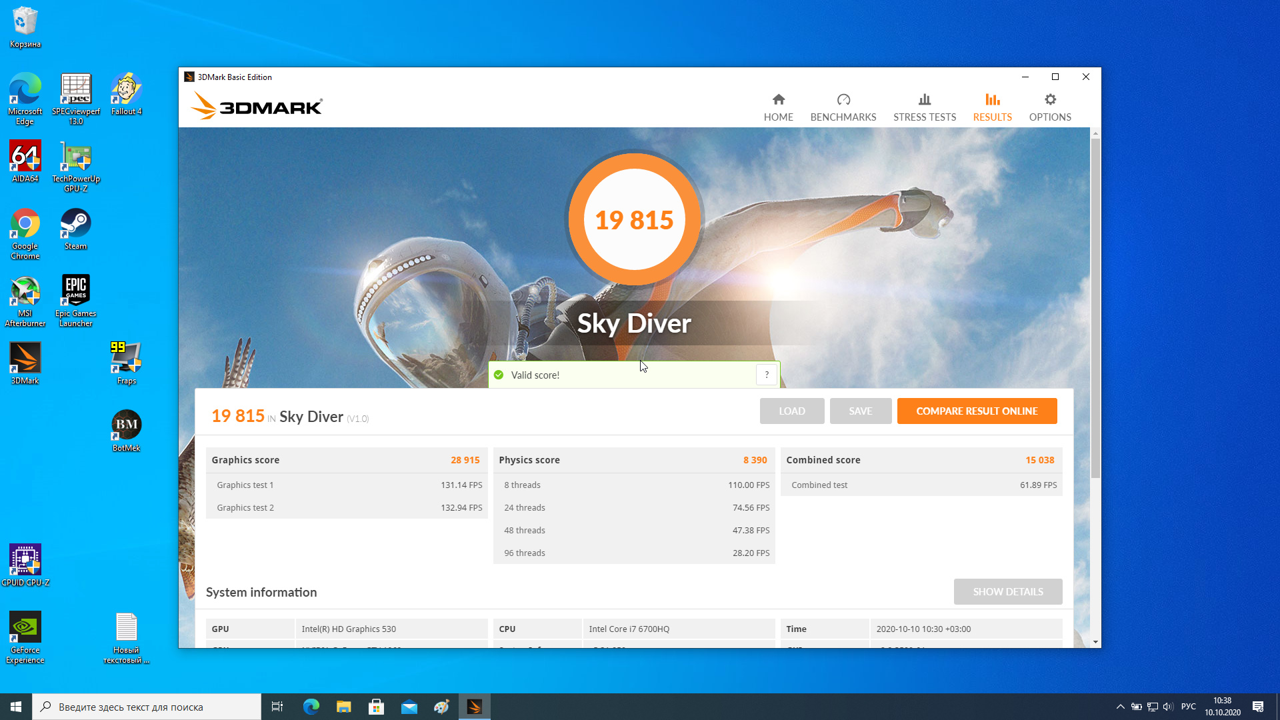Switch to the BENCHMARKS tab

[x=843, y=108]
